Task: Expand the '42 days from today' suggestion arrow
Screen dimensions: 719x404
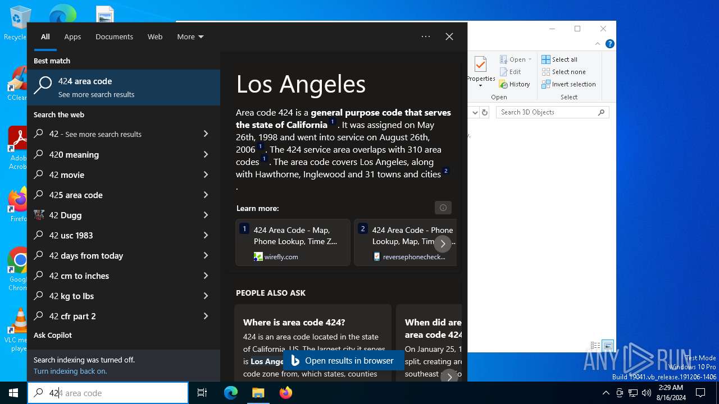Action: (x=206, y=255)
